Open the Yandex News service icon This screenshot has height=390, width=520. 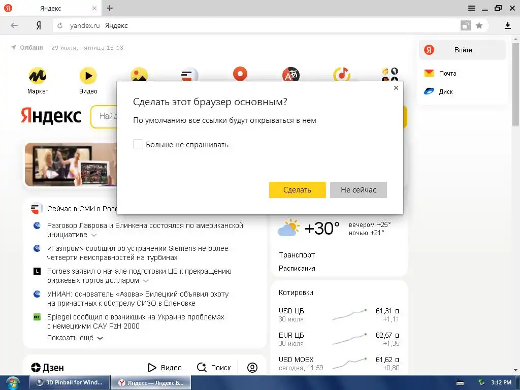pos(190,74)
